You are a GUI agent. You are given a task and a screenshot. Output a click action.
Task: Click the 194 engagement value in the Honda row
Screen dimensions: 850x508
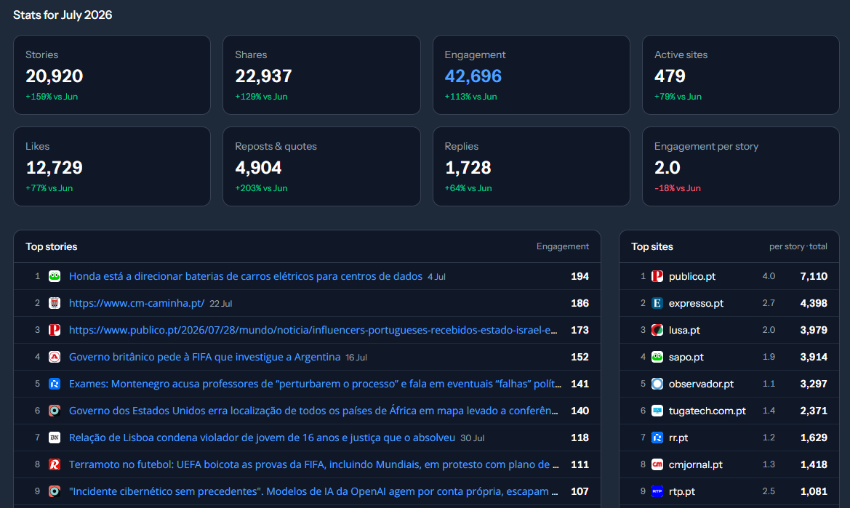pyautogui.click(x=580, y=276)
